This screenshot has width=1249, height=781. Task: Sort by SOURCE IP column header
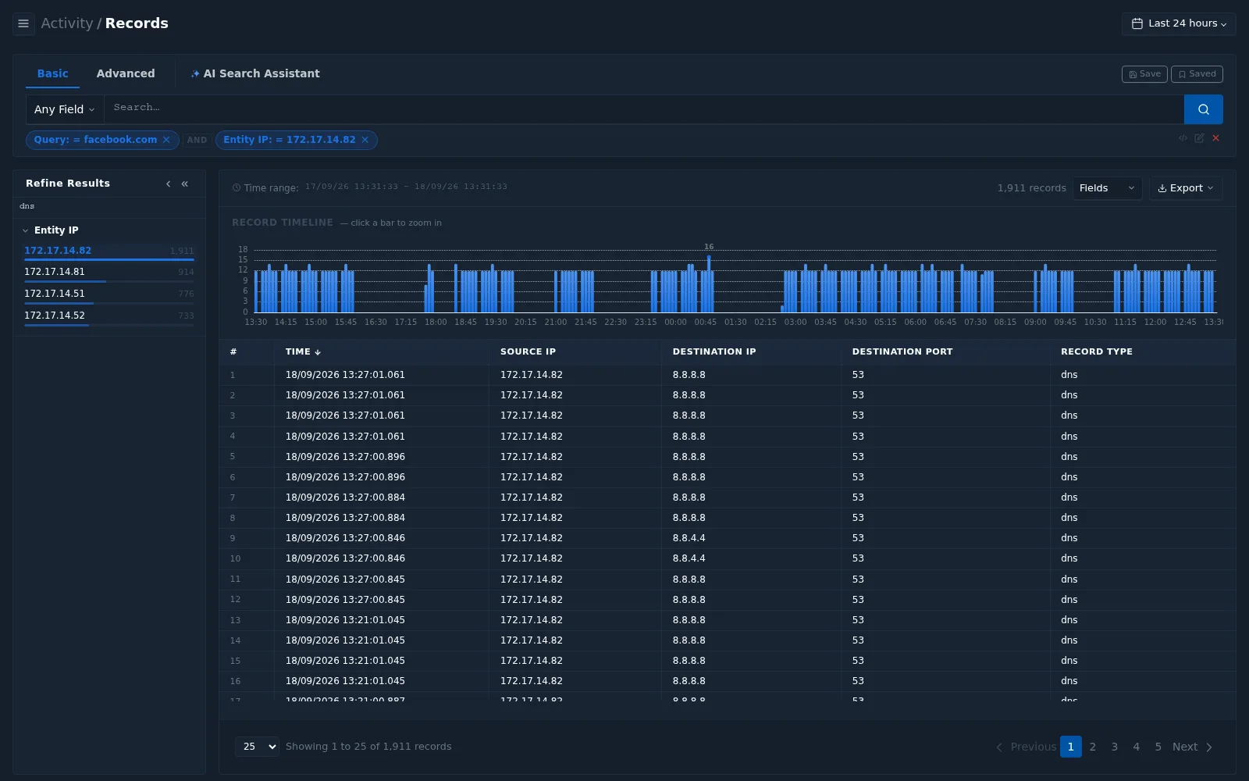click(x=528, y=352)
